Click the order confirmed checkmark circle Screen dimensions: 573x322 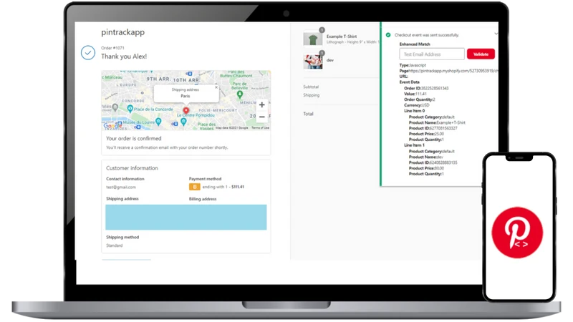click(x=88, y=52)
